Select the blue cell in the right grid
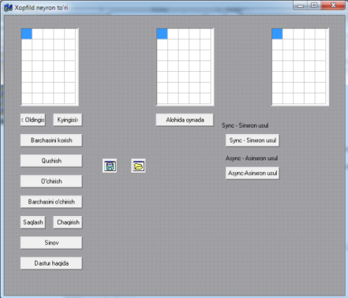348x298 pixels. 277,34
